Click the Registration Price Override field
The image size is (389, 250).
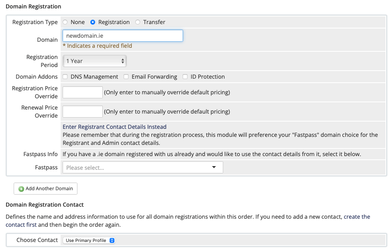83,92
